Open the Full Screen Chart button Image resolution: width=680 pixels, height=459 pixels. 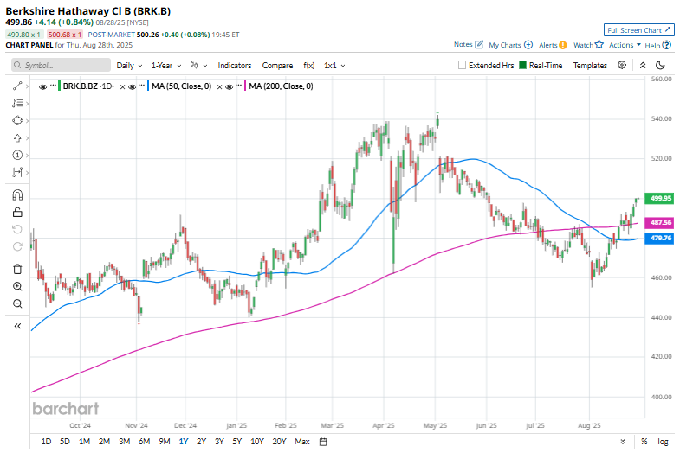(638, 30)
